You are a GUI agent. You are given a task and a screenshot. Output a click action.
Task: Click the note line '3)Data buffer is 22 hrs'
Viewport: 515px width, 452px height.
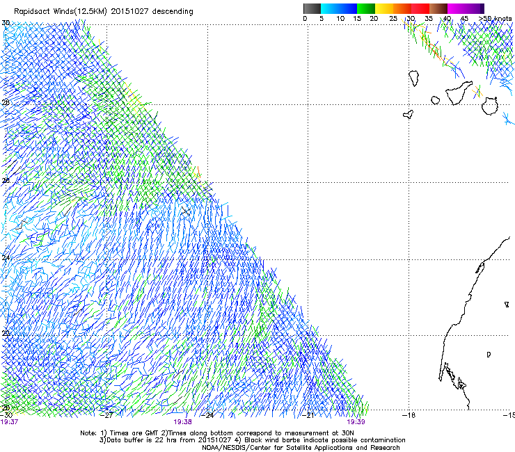pos(252,440)
